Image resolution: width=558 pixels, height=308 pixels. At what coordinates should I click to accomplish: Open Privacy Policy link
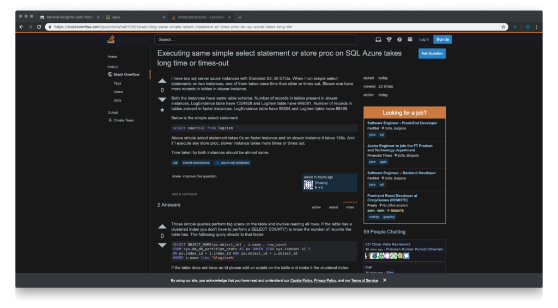point(325,281)
